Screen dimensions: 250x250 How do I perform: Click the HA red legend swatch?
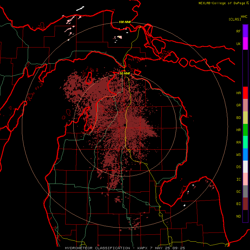point(245,93)
